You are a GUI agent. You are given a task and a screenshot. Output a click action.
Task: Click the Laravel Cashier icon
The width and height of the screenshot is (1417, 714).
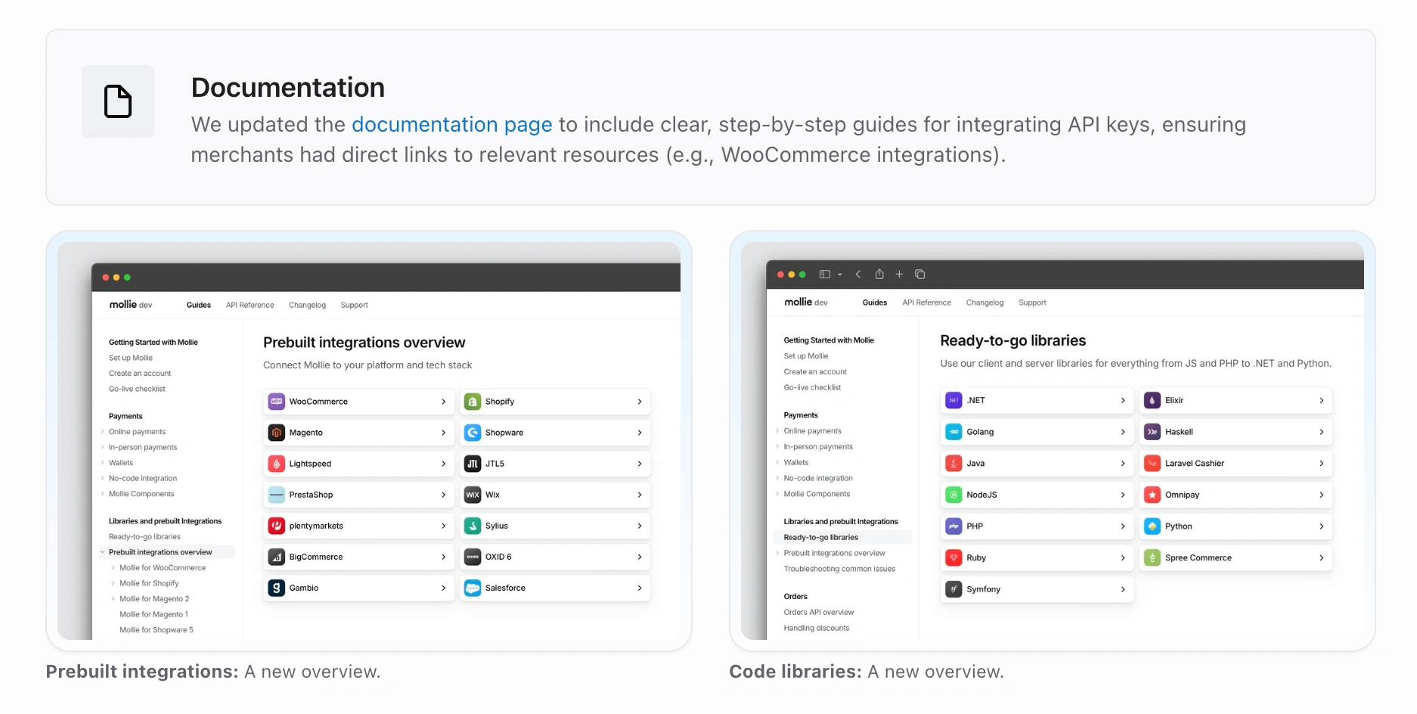click(1152, 463)
